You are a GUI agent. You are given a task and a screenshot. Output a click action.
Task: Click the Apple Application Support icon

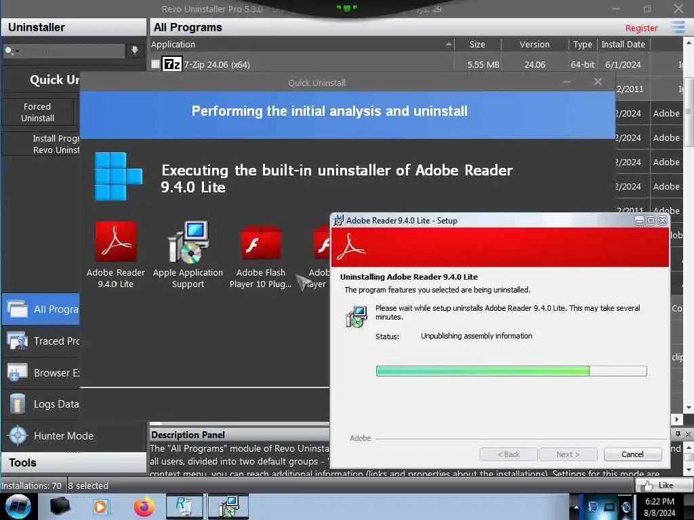click(188, 242)
